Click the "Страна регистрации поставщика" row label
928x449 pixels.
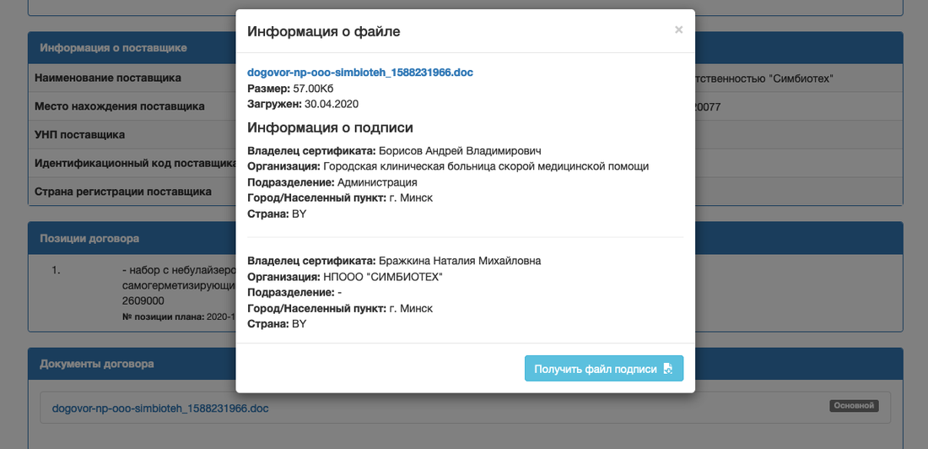pyautogui.click(x=123, y=191)
